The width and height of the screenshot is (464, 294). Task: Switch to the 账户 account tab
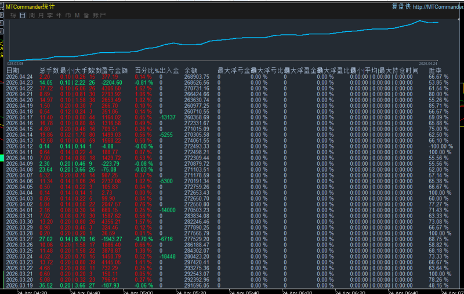click(99, 16)
